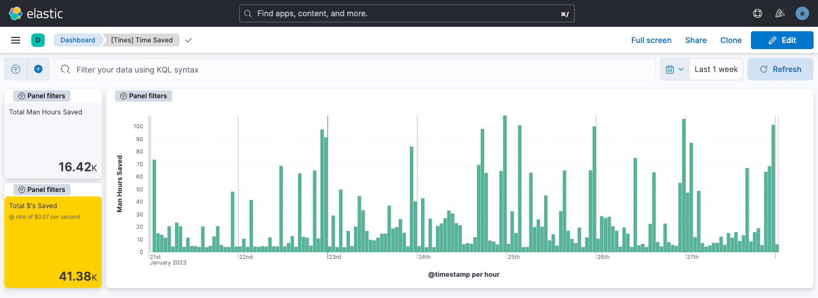Clone this dashboard
This screenshot has height=298, width=818.
click(731, 40)
